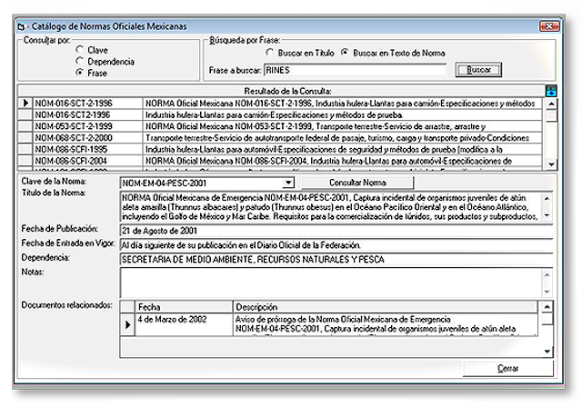Image resolution: width=582 pixels, height=407 pixels.
Task: Click the Fecha de Entrada en Vigor field
Action: (336, 245)
